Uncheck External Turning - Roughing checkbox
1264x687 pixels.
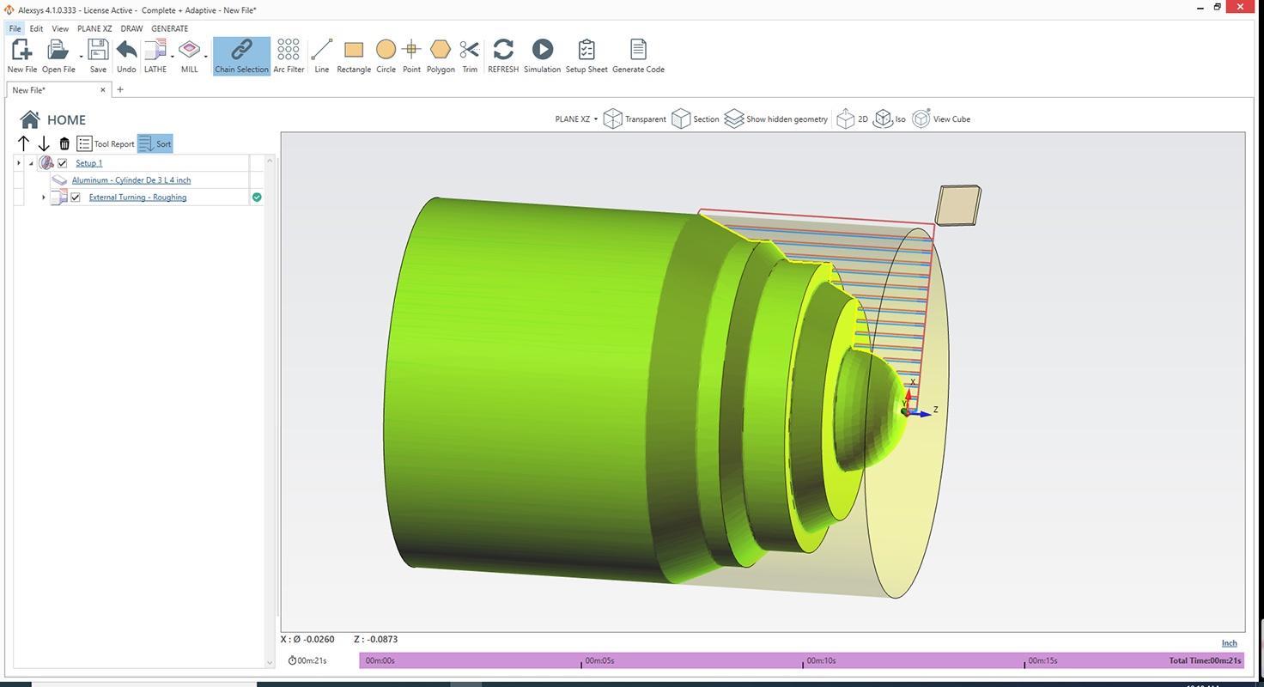tap(76, 198)
